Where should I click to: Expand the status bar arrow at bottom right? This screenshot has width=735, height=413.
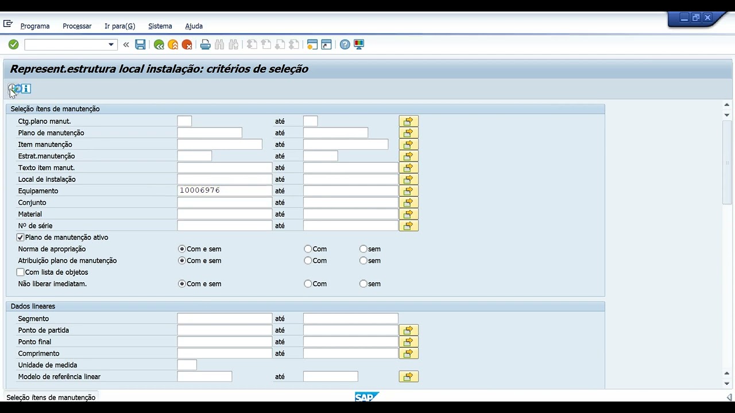click(x=729, y=397)
